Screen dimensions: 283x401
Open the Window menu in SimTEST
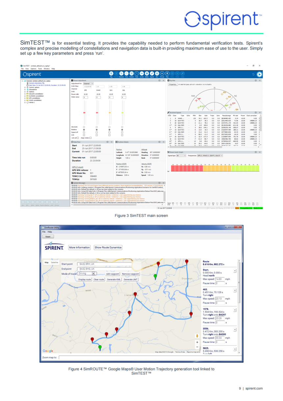(x=46, y=69)
